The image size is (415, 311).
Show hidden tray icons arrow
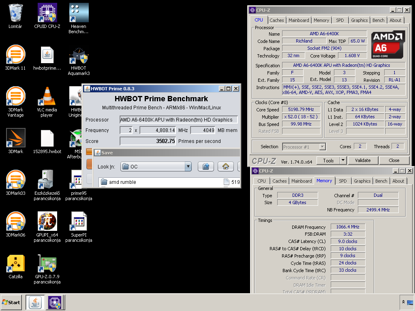pyautogui.click(x=403, y=302)
